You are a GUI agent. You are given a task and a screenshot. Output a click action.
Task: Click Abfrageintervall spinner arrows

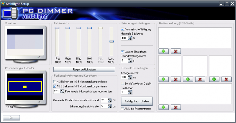(130, 77)
